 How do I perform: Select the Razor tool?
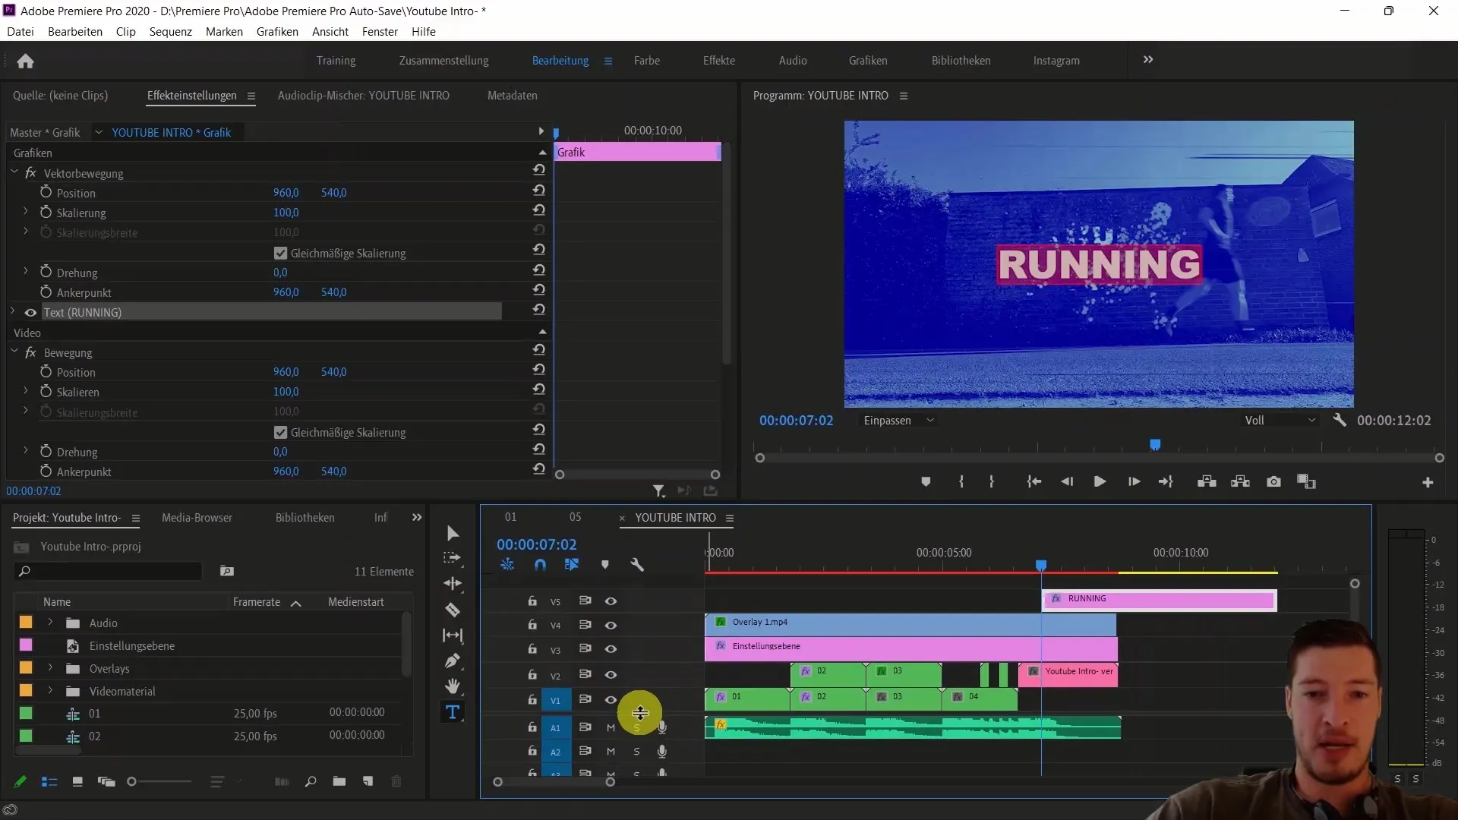[x=453, y=610]
